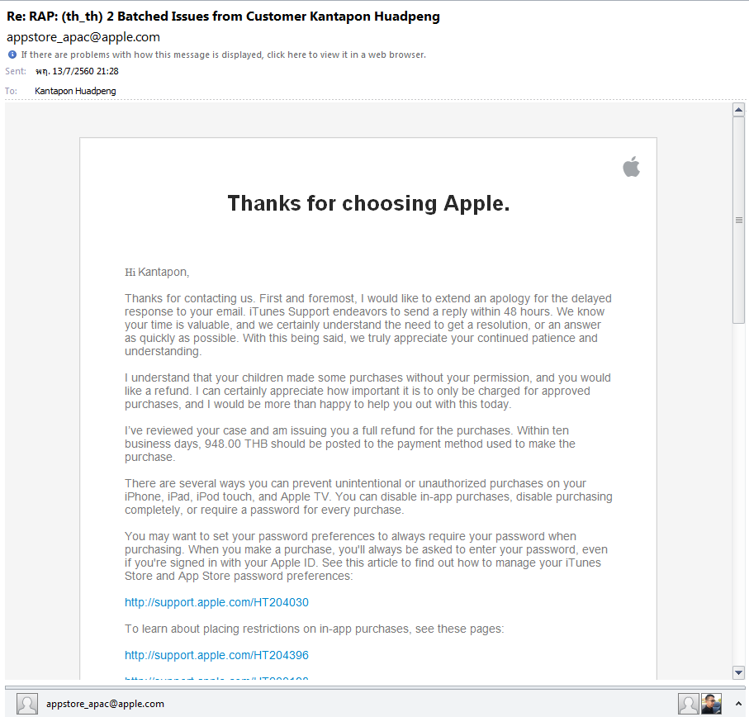The height and width of the screenshot is (717, 749).
Task: Click the sent date 13/7/2560 21:28
Action: (x=77, y=71)
